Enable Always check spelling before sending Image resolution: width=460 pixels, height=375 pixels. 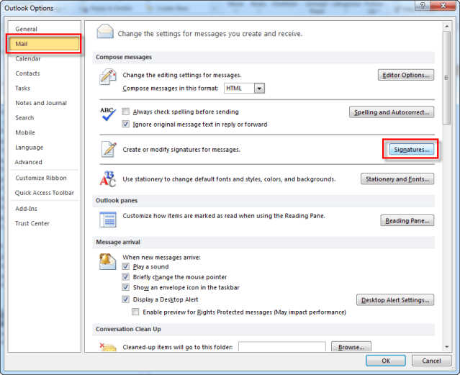click(126, 112)
